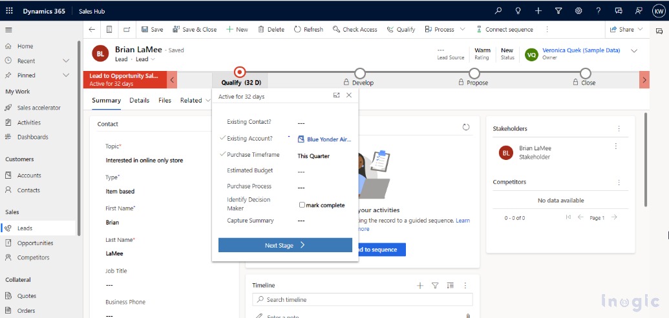Switch to the Summary tab
This screenshot has width=669, height=318.
coord(106,101)
